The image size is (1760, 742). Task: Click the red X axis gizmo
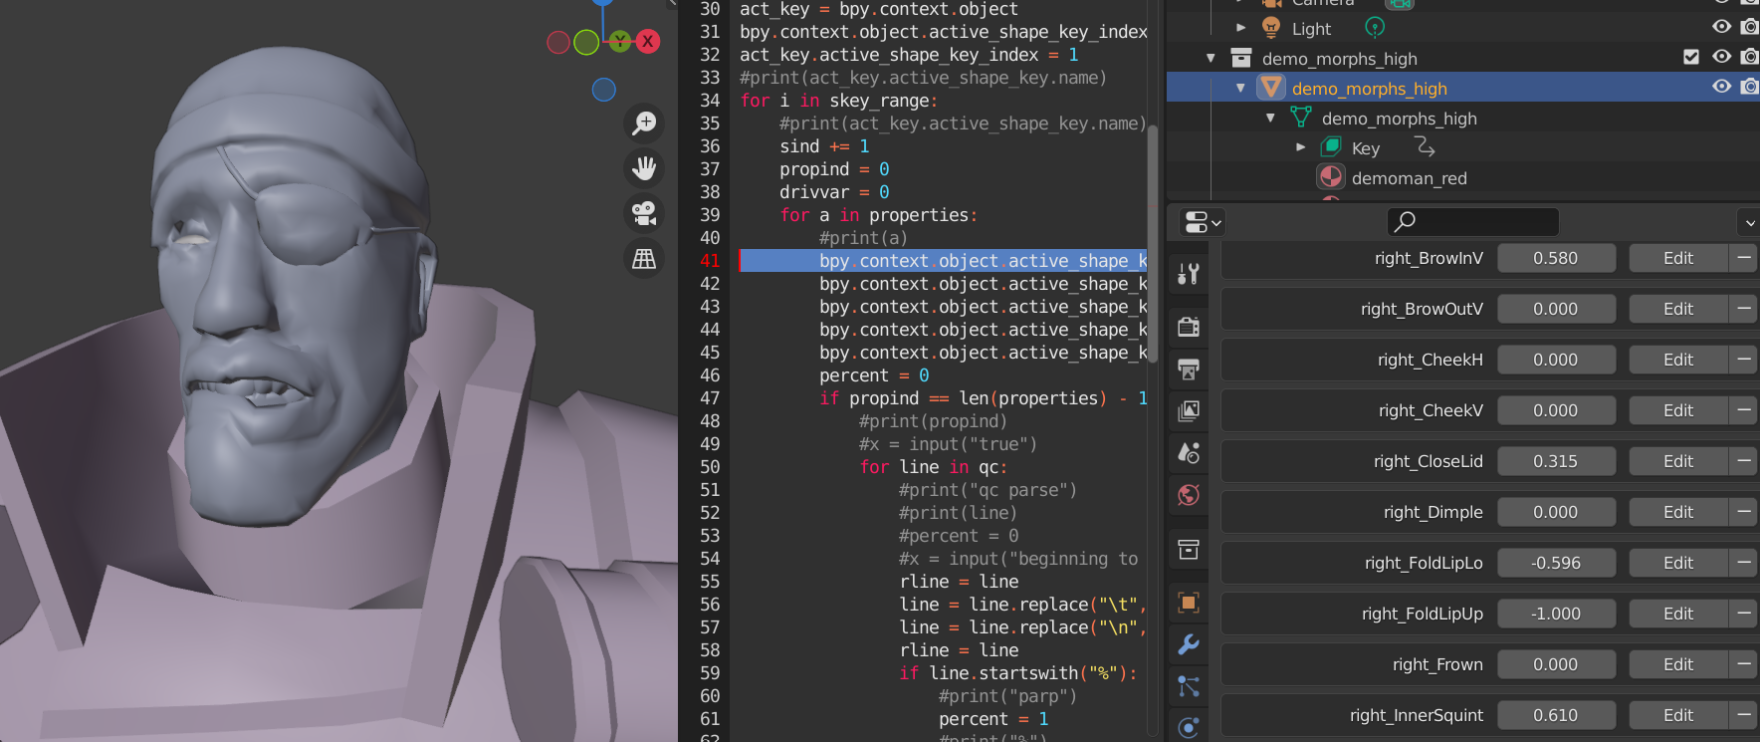pyautogui.click(x=648, y=42)
